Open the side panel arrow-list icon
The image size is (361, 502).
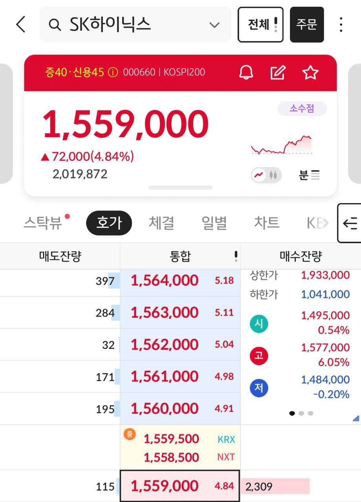click(x=350, y=223)
